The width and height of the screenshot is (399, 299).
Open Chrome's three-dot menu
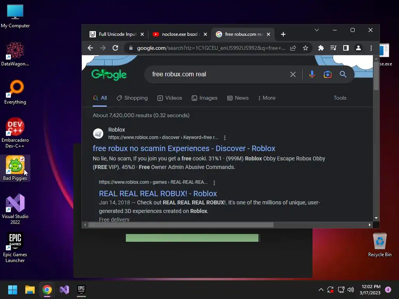[371, 48]
